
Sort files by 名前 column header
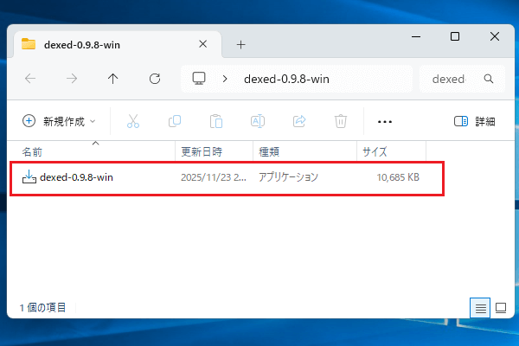point(32,151)
